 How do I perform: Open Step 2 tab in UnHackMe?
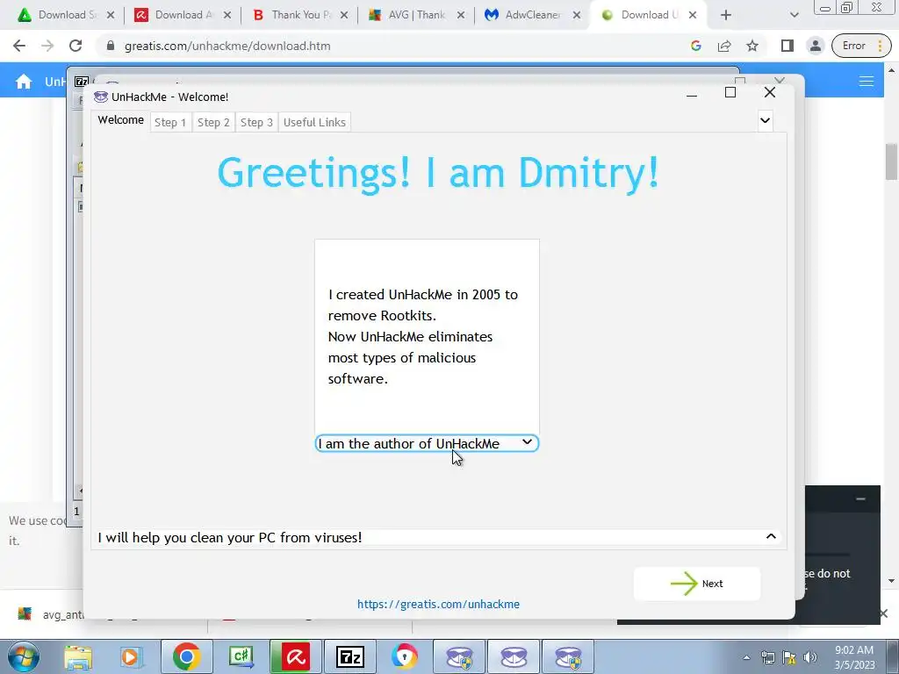click(x=213, y=122)
